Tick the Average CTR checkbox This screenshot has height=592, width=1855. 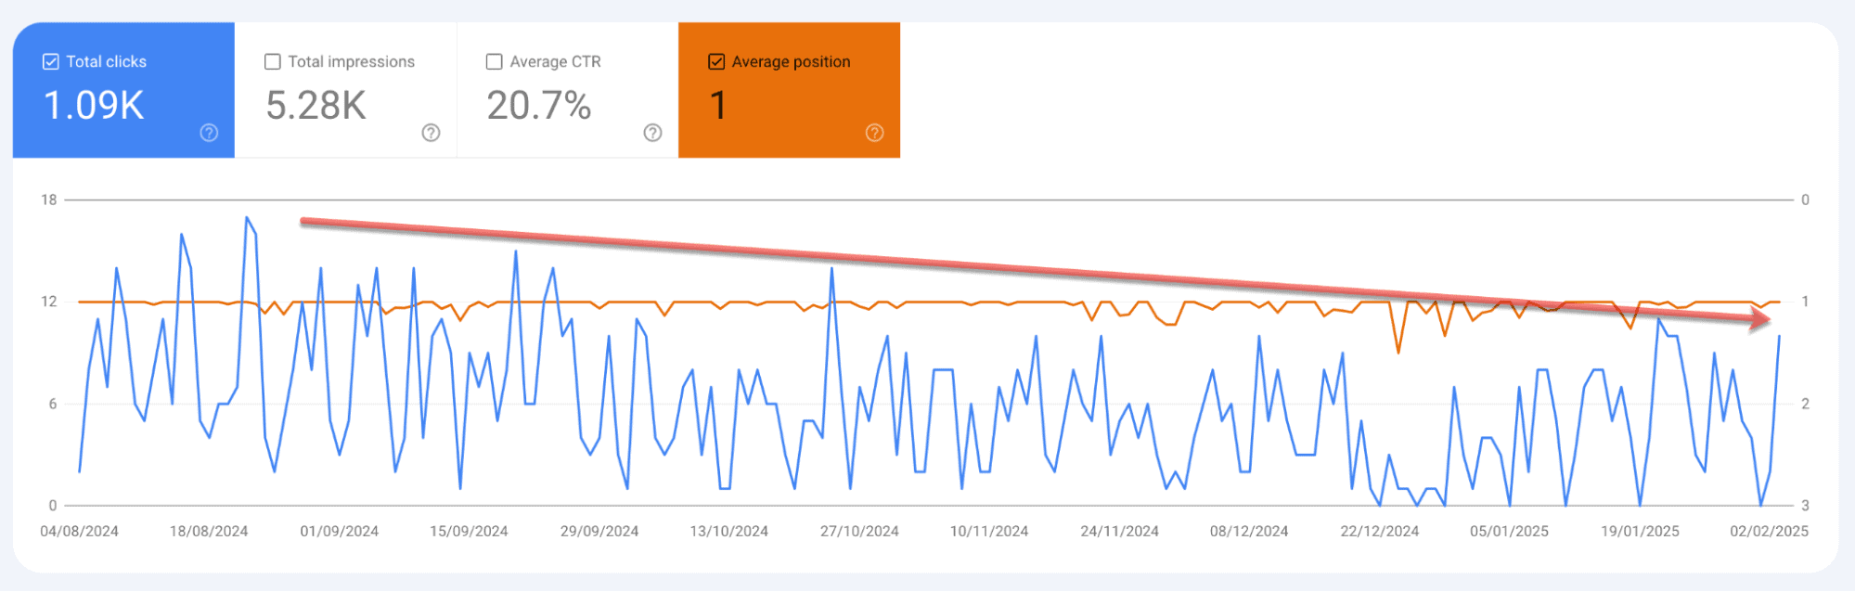click(x=495, y=62)
